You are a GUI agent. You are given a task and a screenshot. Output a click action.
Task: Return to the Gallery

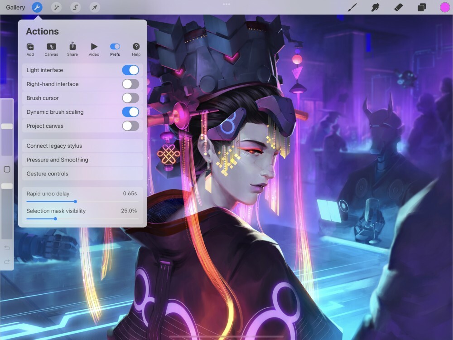[x=15, y=7]
